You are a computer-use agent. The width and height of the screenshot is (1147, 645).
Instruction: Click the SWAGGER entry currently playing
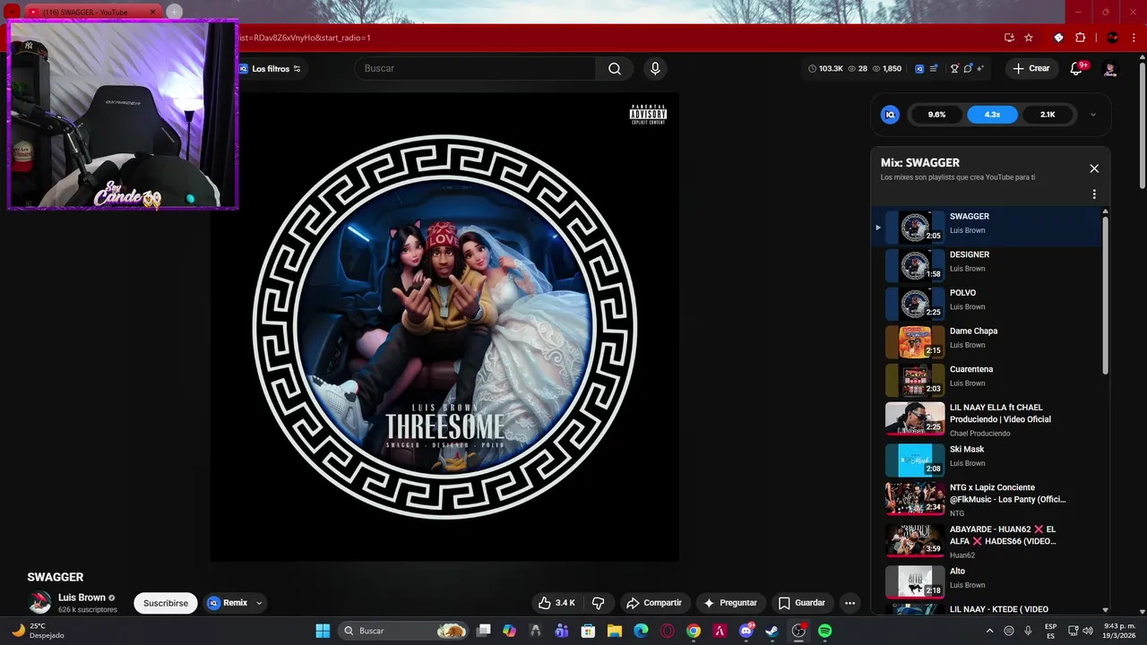[986, 227]
